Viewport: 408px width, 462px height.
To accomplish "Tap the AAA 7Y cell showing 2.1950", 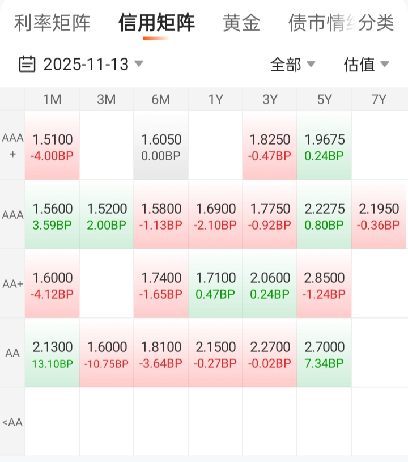I will point(379,215).
